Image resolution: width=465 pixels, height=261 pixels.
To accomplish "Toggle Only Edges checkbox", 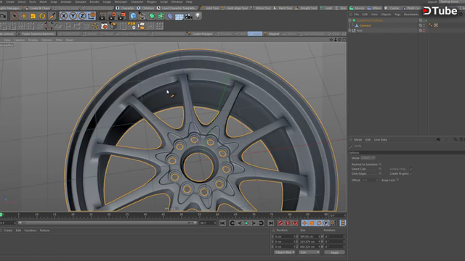I will 380,174.
